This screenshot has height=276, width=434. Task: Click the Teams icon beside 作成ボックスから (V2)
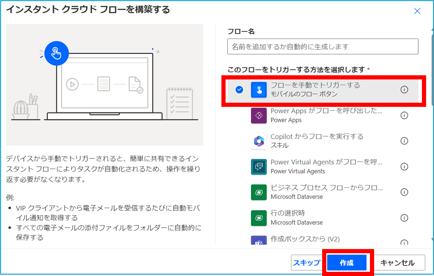[x=259, y=240]
